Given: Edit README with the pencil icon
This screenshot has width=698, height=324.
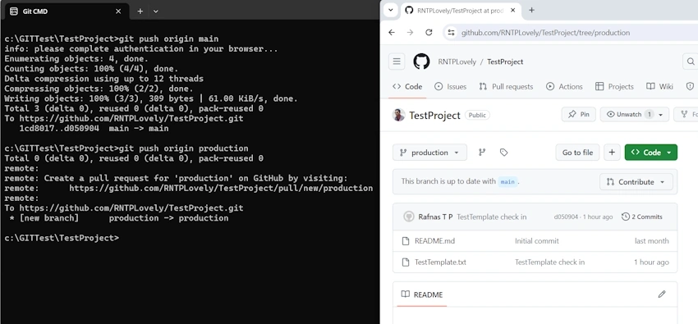Looking at the screenshot, I should pos(662,294).
